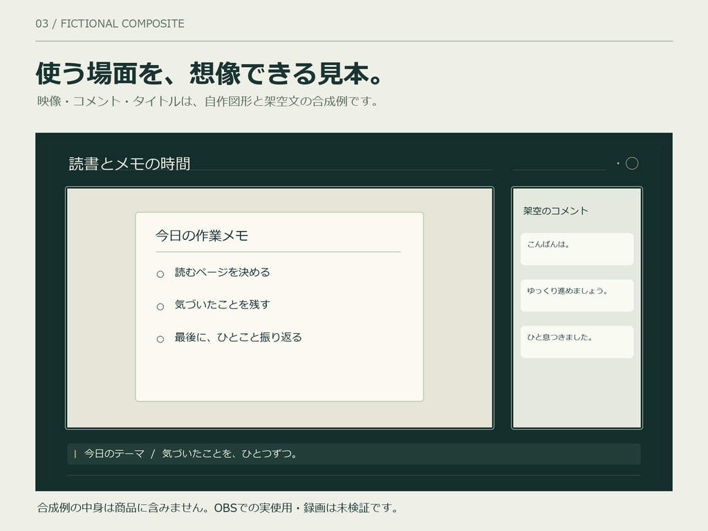Image resolution: width=708 pixels, height=531 pixels.
Task: Click the 今日のテーマ ticker bar
Action: click(x=354, y=454)
